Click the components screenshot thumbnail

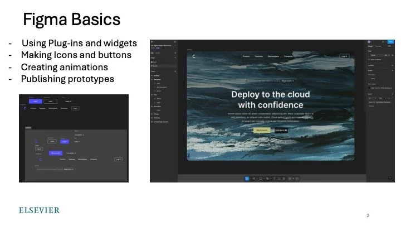[x=74, y=138]
